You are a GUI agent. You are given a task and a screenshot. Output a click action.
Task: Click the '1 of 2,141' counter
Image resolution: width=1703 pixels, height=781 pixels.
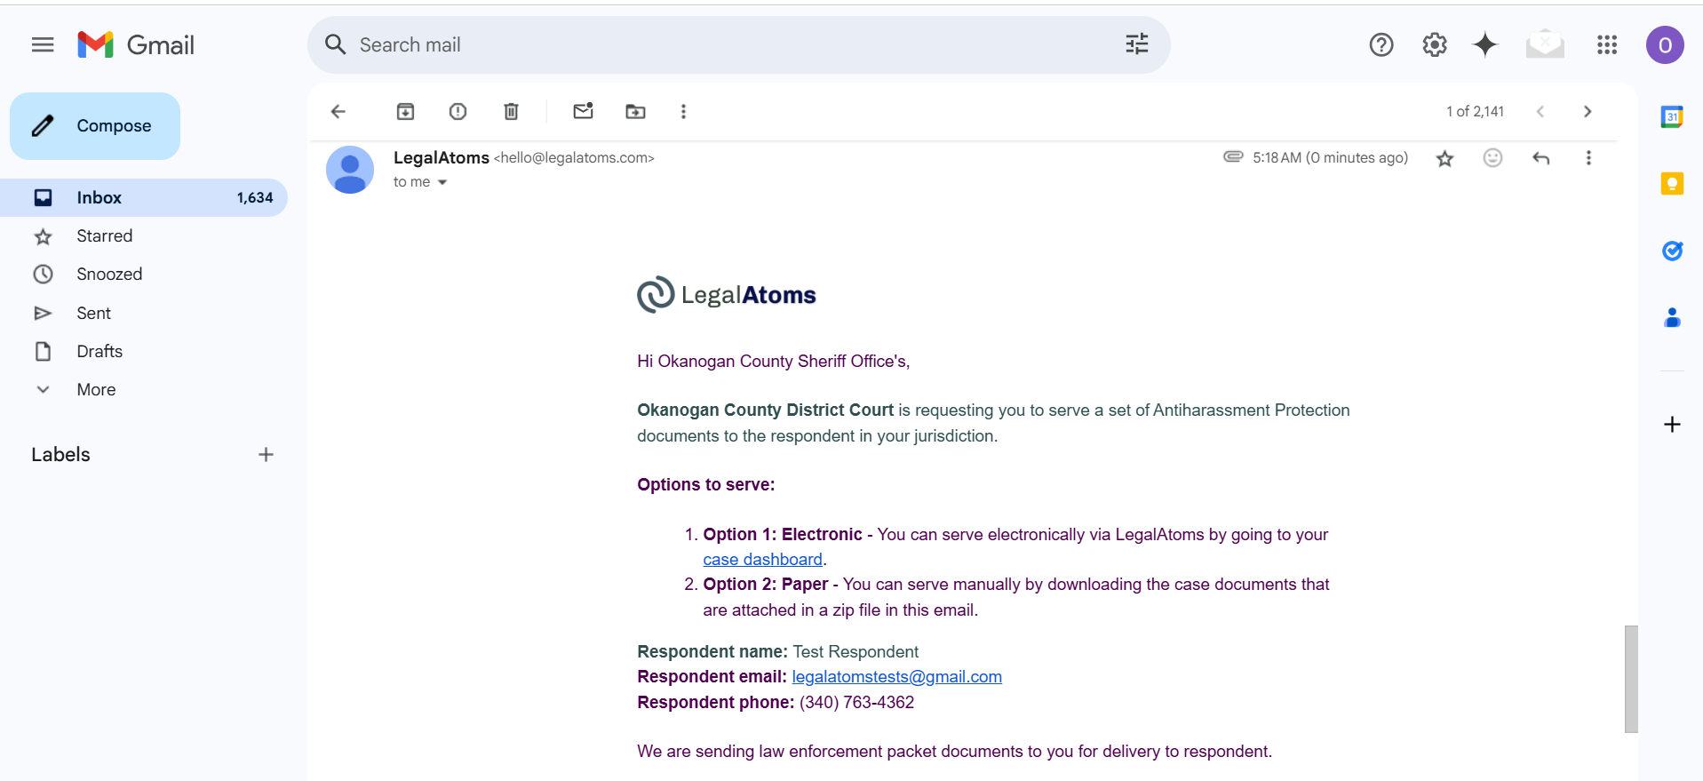pyautogui.click(x=1475, y=111)
